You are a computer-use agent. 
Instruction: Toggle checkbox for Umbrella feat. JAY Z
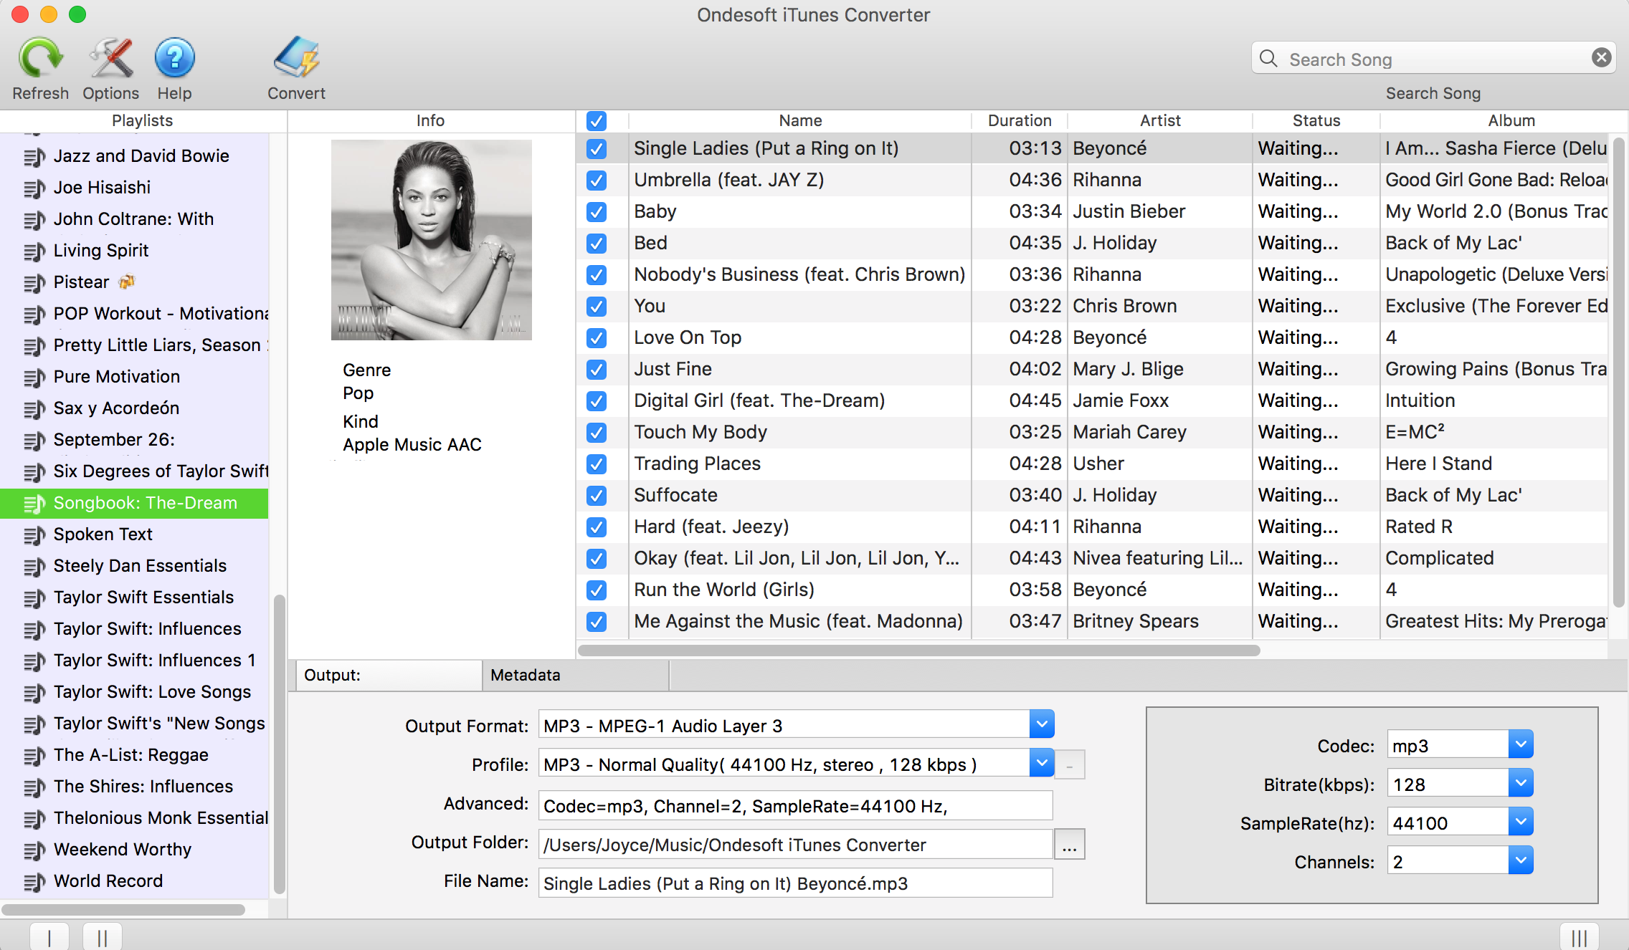(x=596, y=180)
